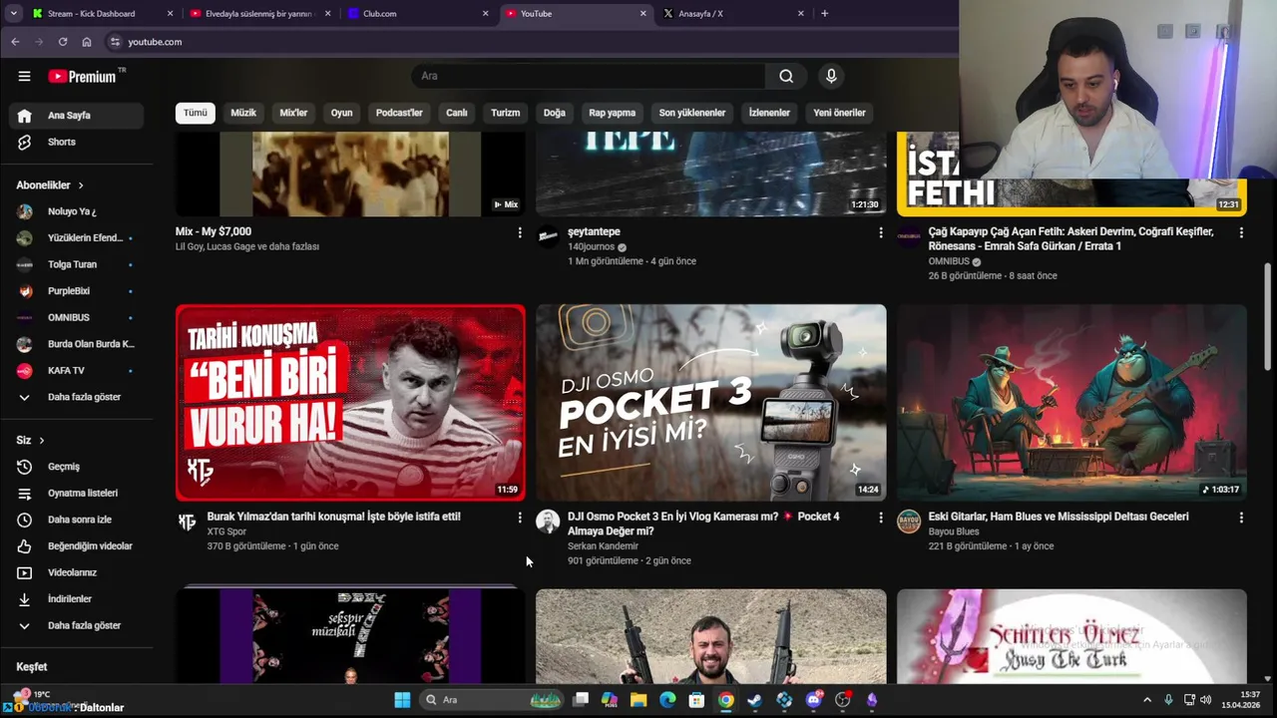Open browser tab search dropdown arrow

(13, 14)
